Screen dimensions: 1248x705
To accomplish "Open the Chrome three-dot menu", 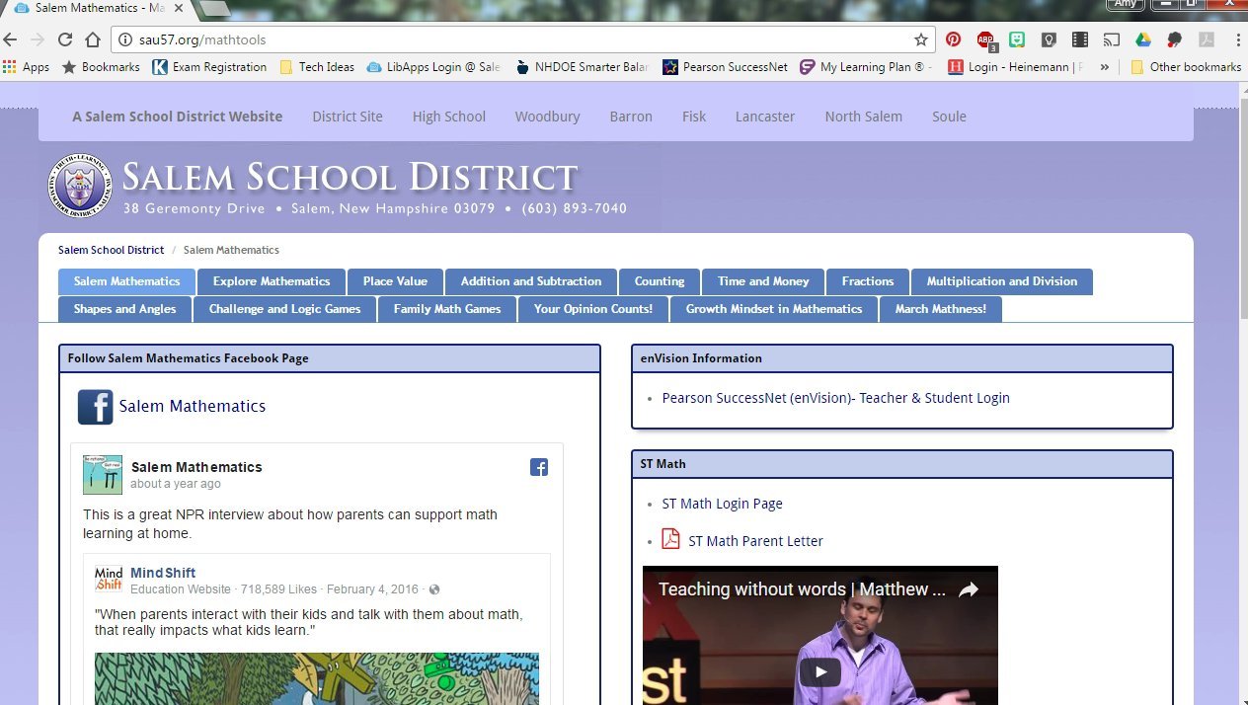I will [x=1237, y=40].
